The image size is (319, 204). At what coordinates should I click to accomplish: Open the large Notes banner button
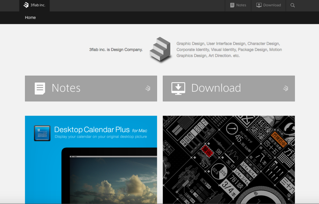click(91, 88)
